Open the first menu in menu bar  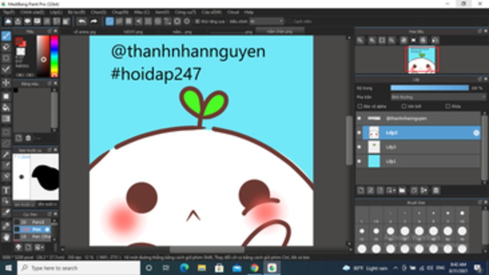(9, 12)
